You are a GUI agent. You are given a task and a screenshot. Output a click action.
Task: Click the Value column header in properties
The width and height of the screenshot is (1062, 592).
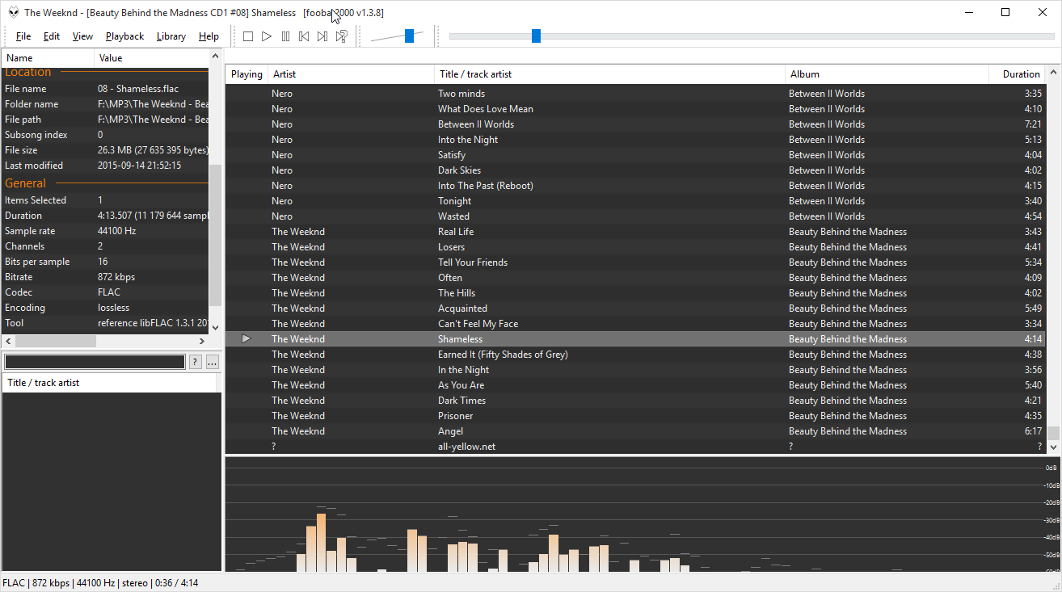coord(151,58)
